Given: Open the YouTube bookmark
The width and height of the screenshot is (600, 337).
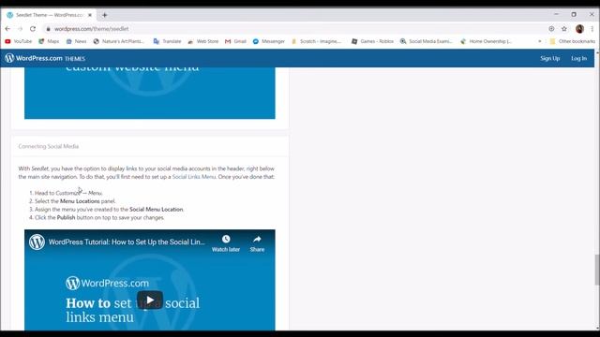Looking at the screenshot, I should [19, 41].
